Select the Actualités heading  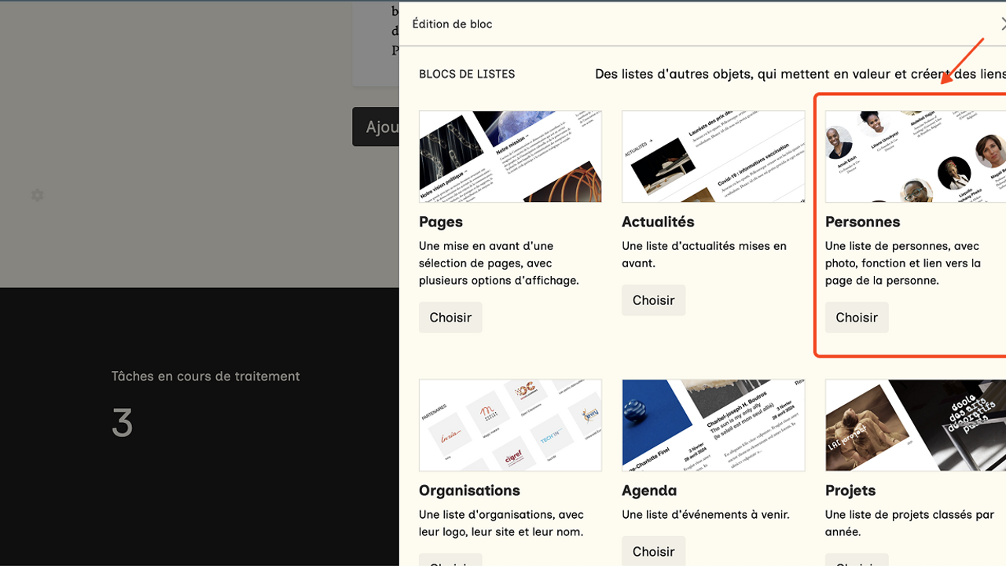coord(658,222)
